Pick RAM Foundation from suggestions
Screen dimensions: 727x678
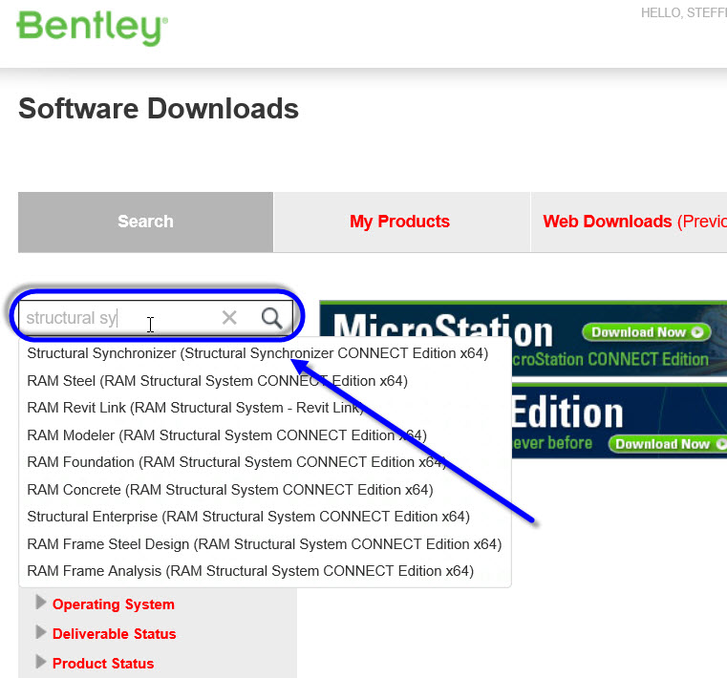coord(237,462)
